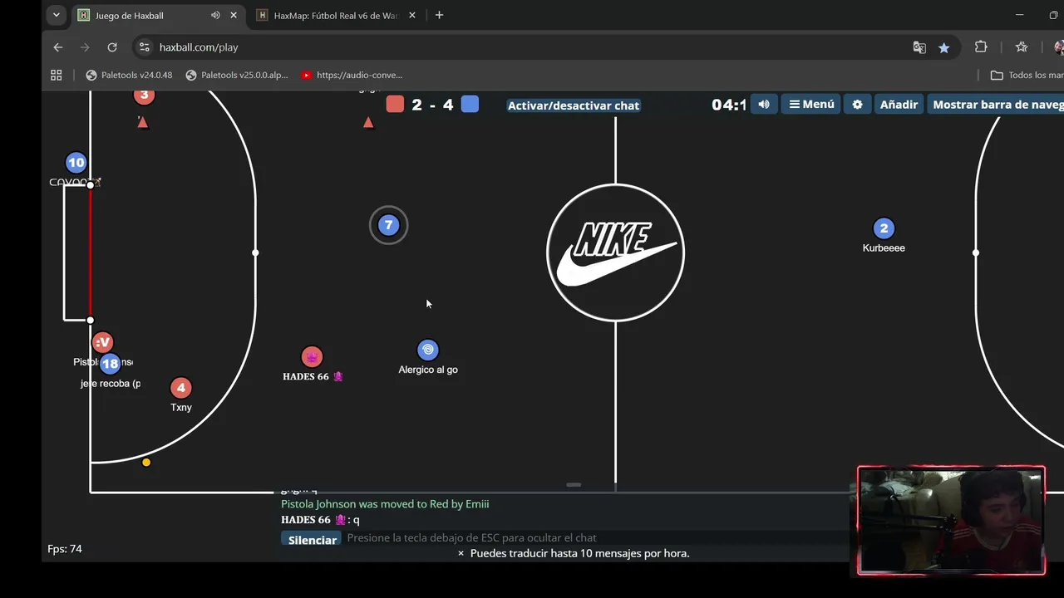Click red player number 3
The height and width of the screenshot is (598, 1064).
[144, 96]
